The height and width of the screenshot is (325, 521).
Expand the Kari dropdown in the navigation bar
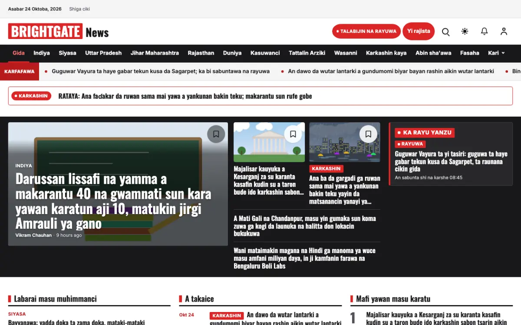tap(496, 53)
